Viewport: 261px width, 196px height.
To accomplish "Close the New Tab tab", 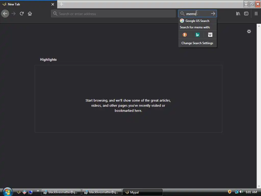I will pyautogui.click(x=53, y=4).
